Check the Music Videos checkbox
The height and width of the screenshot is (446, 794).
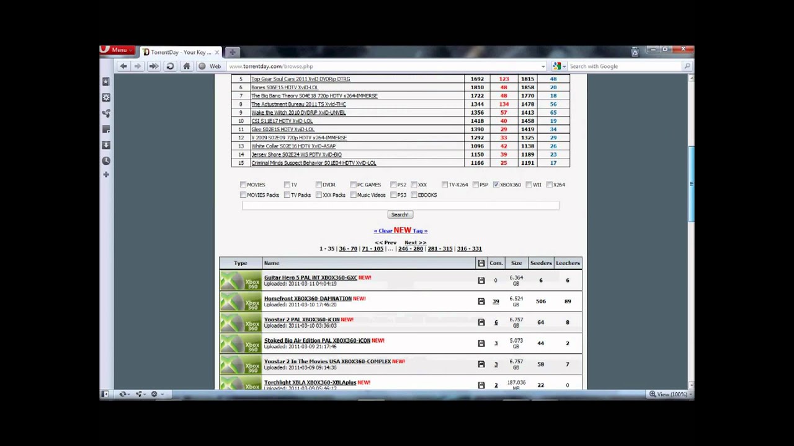click(x=353, y=195)
